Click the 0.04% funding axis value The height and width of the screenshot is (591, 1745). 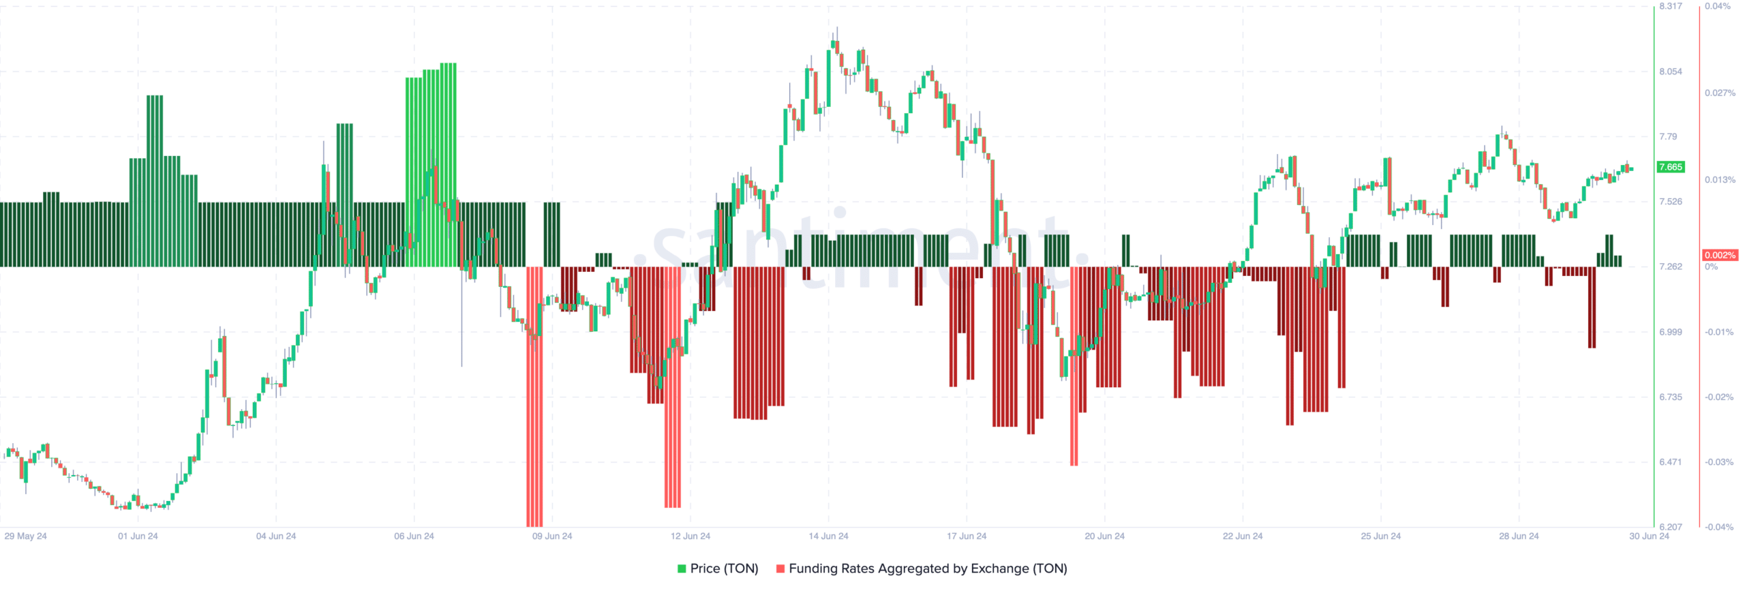1718,6
